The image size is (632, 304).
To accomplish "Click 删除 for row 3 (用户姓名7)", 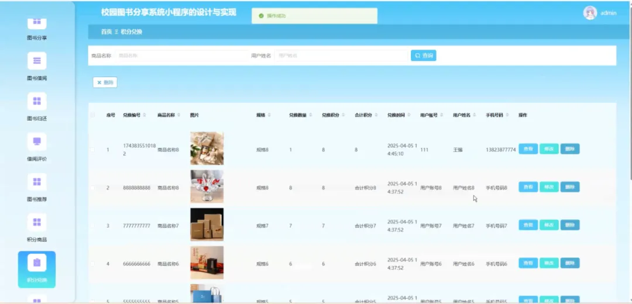I will [x=570, y=225].
